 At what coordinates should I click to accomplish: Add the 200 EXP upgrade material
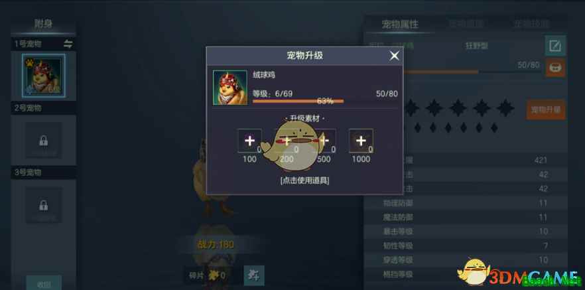click(x=287, y=141)
